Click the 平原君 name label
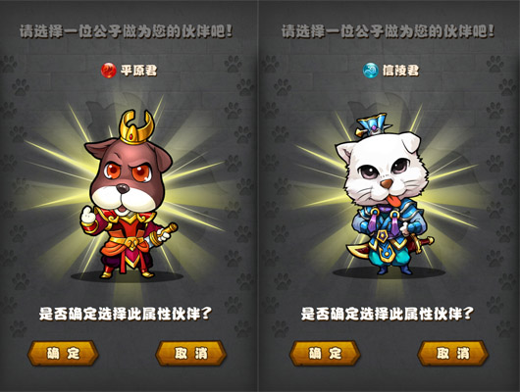The width and height of the screenshot is (520, 392). click(x=138, y=71)
